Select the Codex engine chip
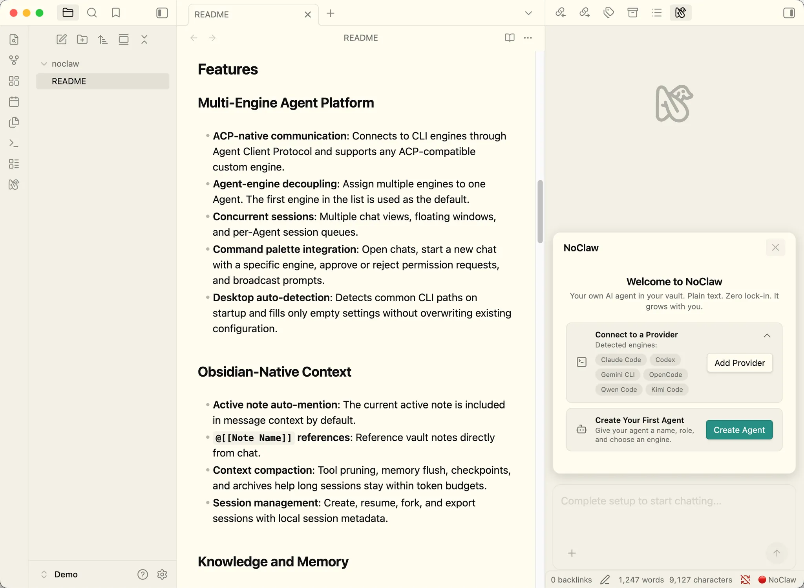The image size is (804, 588). point(665,360)
